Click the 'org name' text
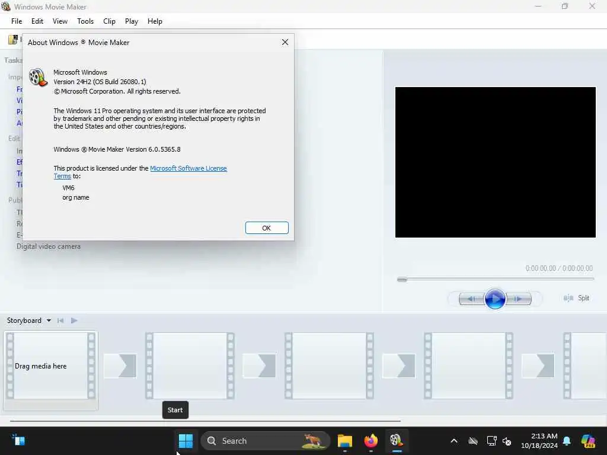 (x=75, y=197)
